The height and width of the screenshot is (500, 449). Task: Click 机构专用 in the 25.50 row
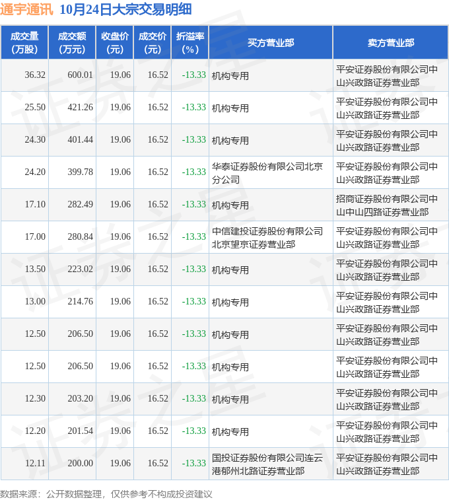[230, 108]
